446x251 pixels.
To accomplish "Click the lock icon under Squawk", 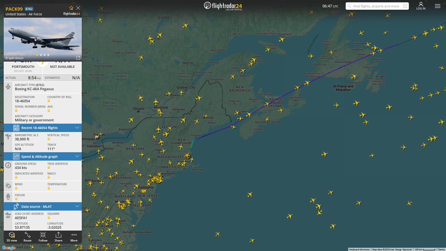I will point(49,218).
